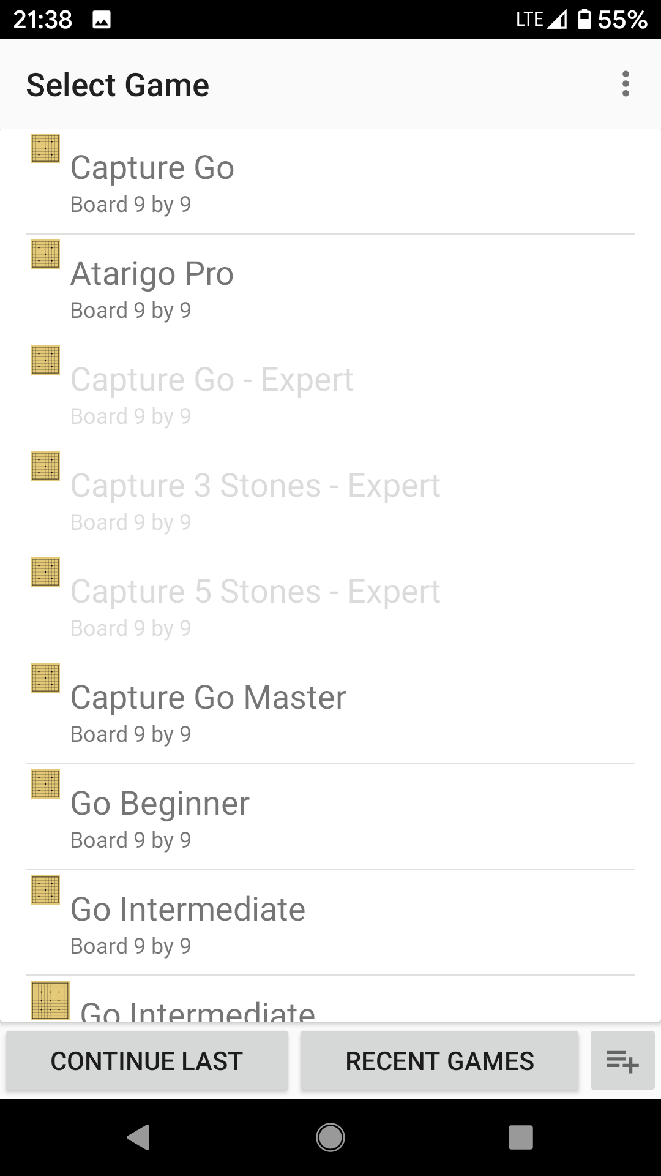Pick Go Intermediate 9 by 9

point(330,924)
